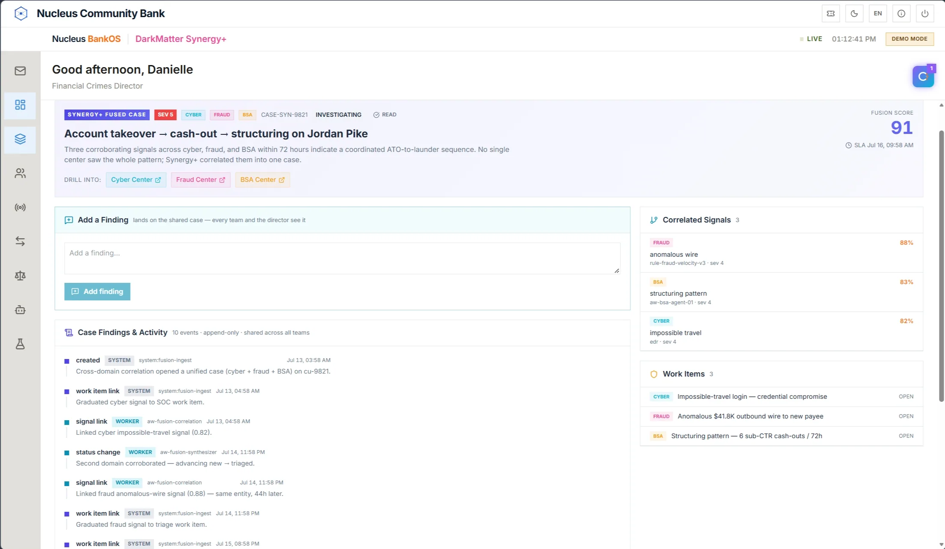Screen dimensions: 945x549
Task: Select the structuring pattern BSA signal
Action: 781,292
